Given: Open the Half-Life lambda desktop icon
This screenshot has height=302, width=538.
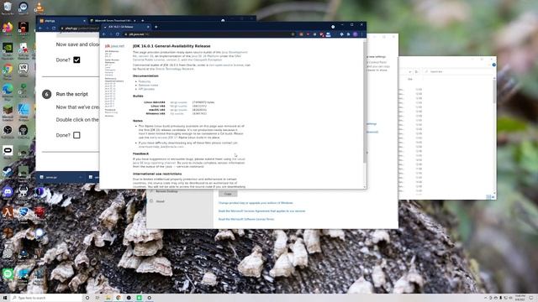Looking at the screenshot, I should click(x=8, y=213).
